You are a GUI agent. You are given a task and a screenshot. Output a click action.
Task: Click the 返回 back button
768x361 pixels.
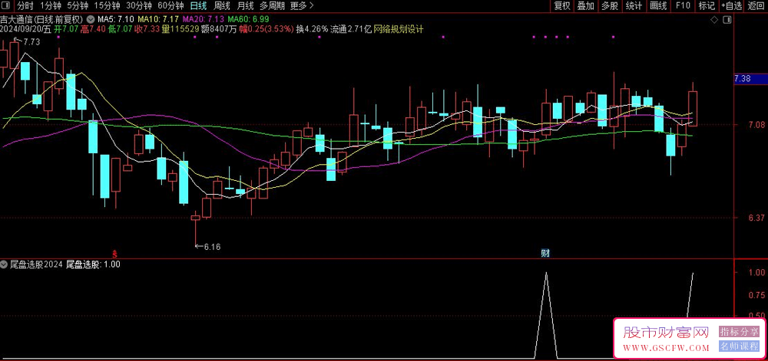756,5
